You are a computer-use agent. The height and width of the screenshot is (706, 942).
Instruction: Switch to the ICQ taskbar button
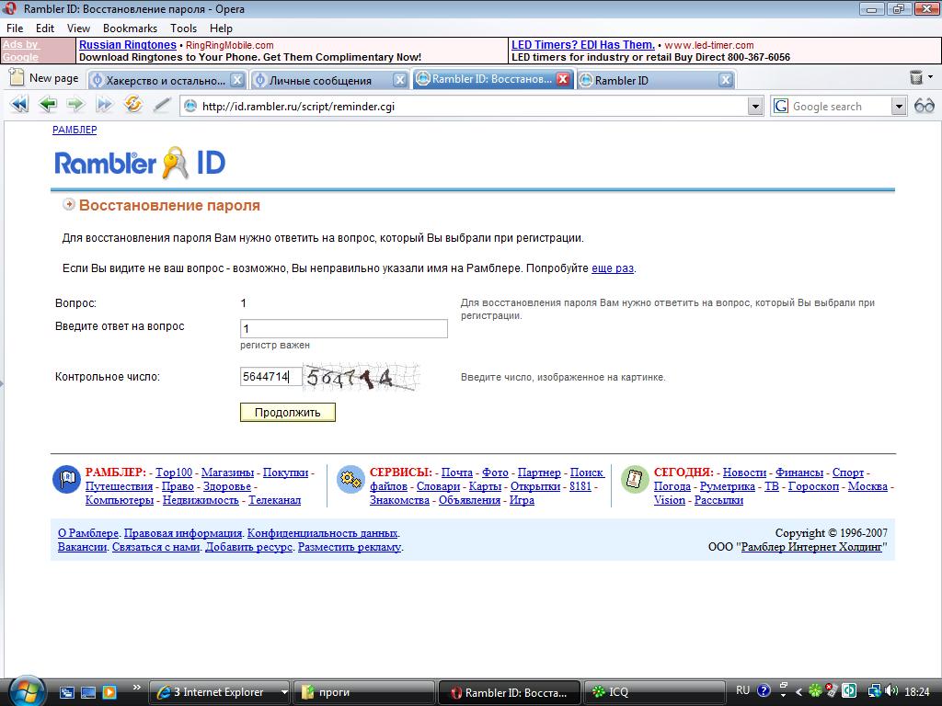(653, 692)
